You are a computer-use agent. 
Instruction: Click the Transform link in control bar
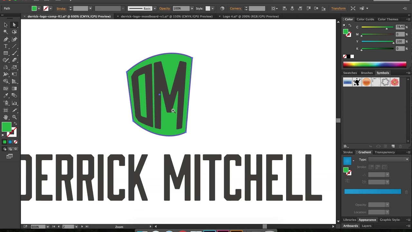[338, 8]
